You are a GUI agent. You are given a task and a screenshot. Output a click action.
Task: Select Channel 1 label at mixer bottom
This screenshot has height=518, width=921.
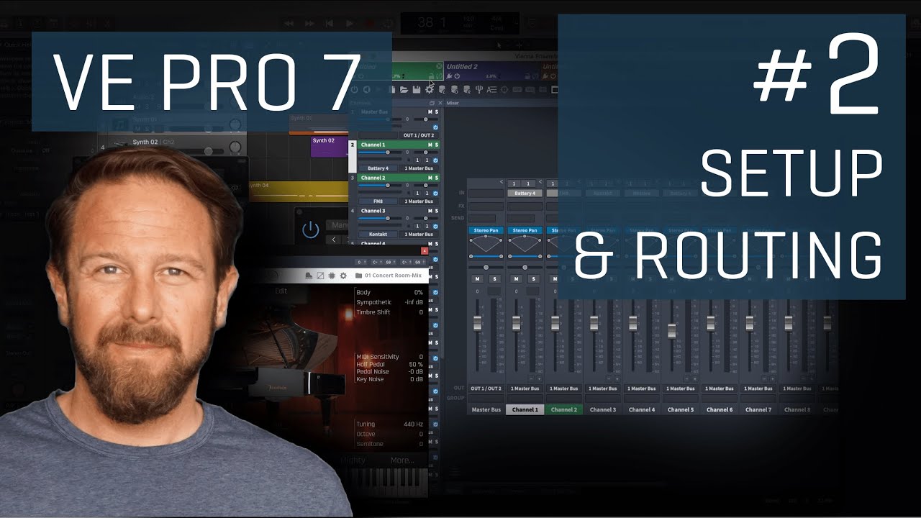click(x=525, y=409)
